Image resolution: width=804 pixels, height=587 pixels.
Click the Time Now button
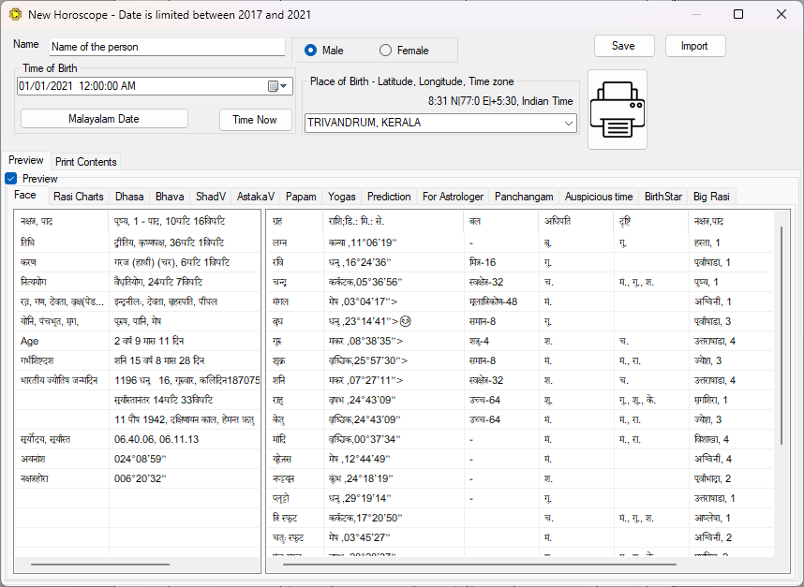tap(255, 120)
